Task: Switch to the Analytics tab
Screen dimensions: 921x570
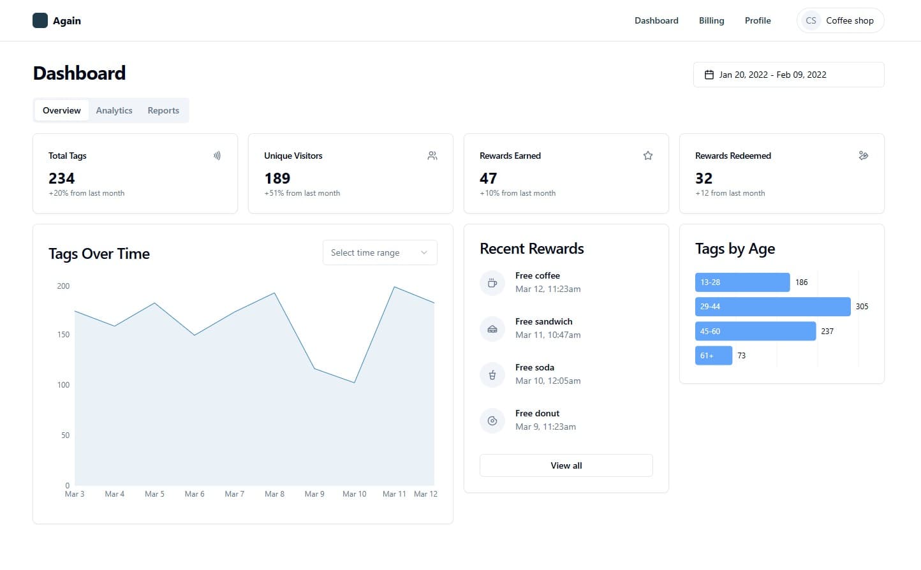Action: point(114,110)
